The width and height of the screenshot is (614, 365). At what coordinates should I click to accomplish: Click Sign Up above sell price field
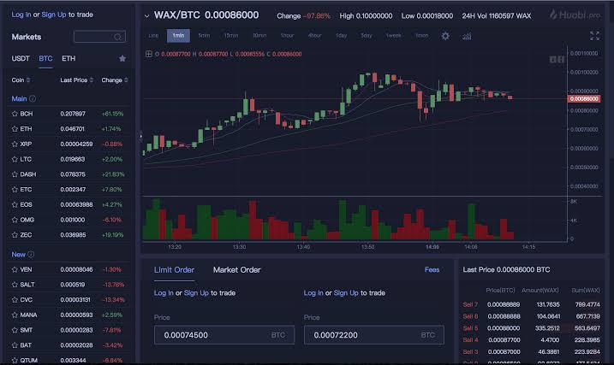click(x=346, y=293)
